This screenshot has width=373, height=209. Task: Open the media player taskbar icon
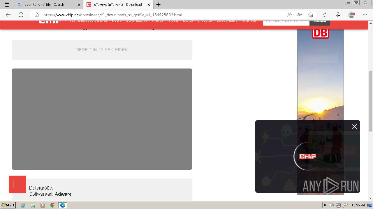pyautogui.click(x=43, y=205)
